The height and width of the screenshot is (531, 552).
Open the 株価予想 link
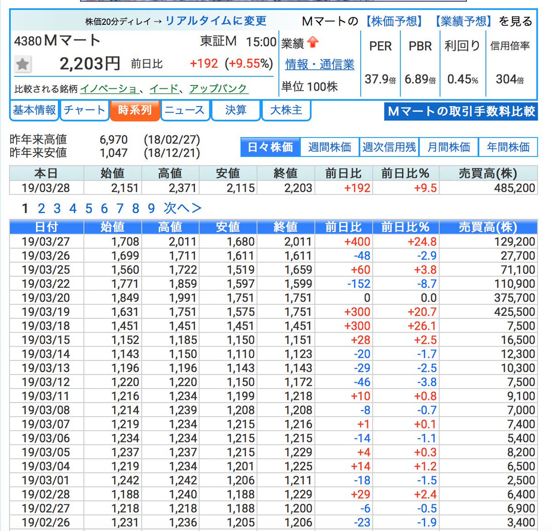click(x=394, y=21)
